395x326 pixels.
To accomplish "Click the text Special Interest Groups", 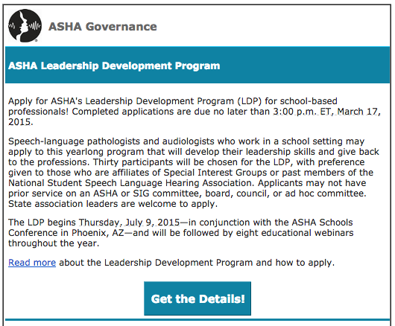I will click(215, 173).
